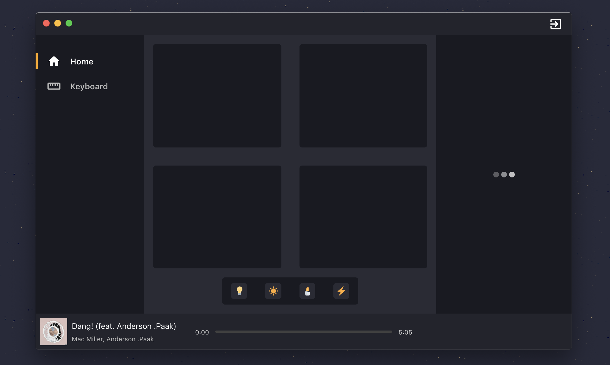Viewport: 610px width, 365px height.
Task: Select the rightmost carousel page dot
Action: tap(511, 175)
